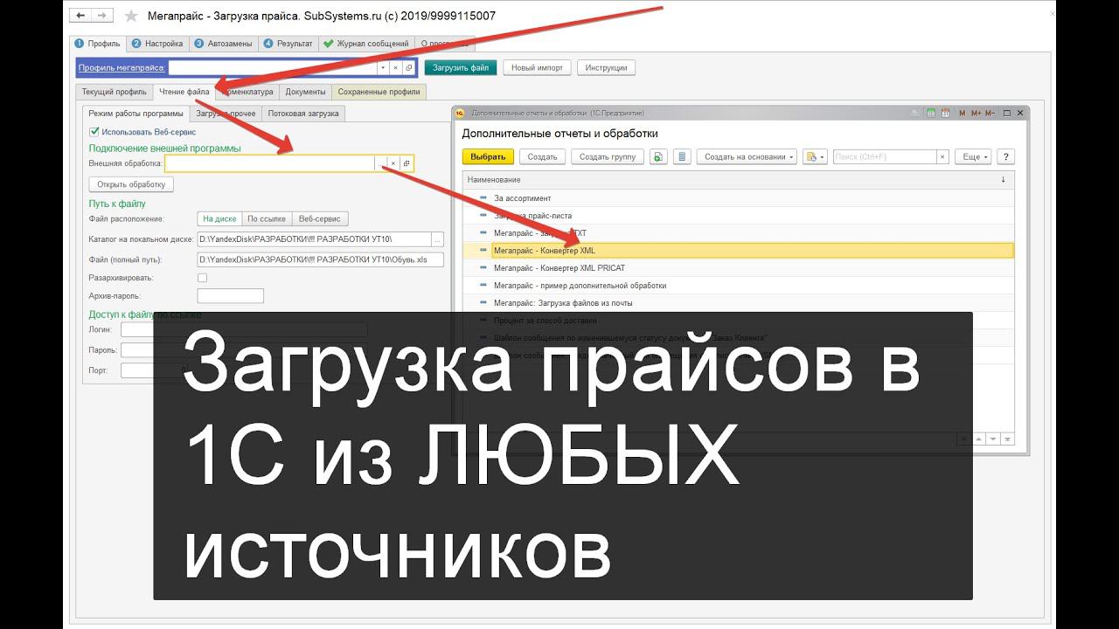Click the row icon beside За ассортимент
1119x629 pixels.
[482, 198]
